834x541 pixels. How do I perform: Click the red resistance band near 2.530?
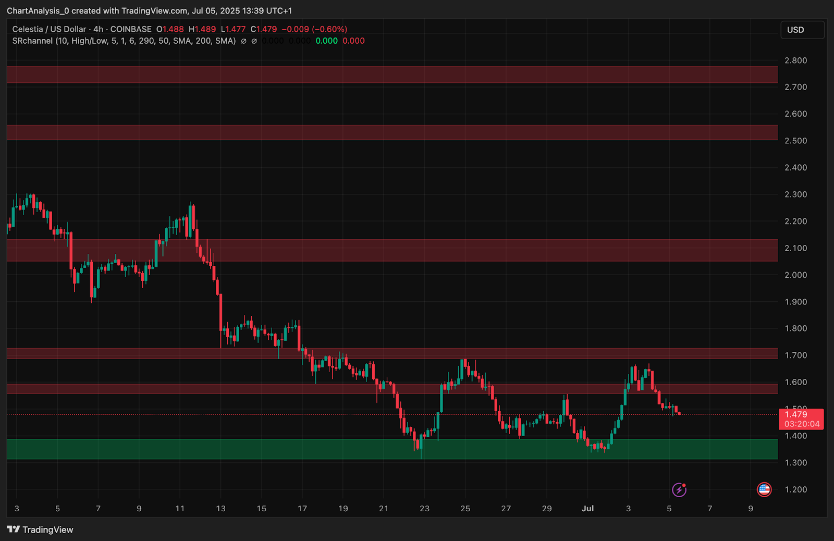coord(391,132)
